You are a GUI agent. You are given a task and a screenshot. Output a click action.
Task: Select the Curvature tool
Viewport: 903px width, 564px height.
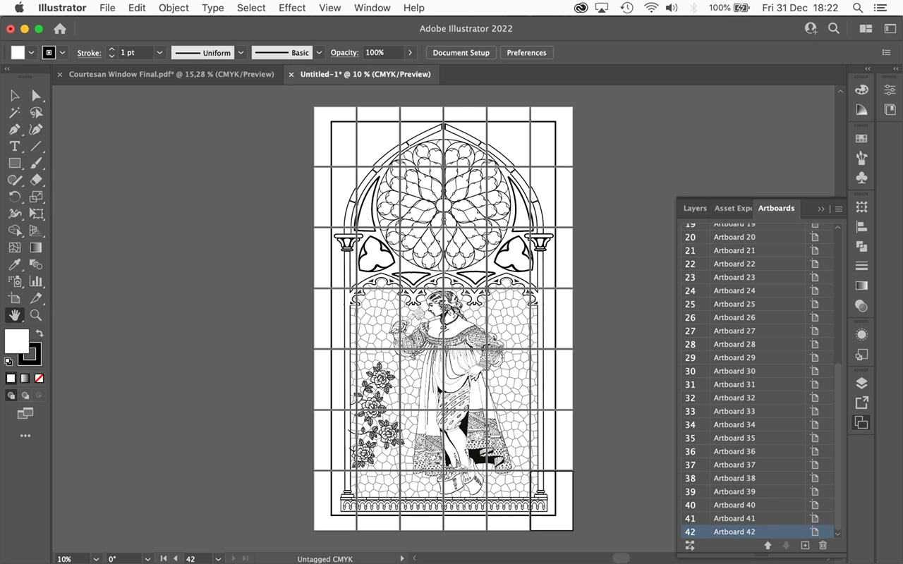point(36,130)
